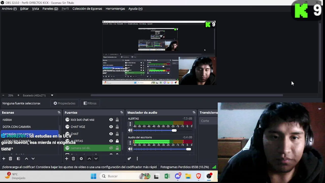The width and height of the screenshot is (325, 183).
Task: Delete the selected scene with trash icon
Action: coord(10,159)
